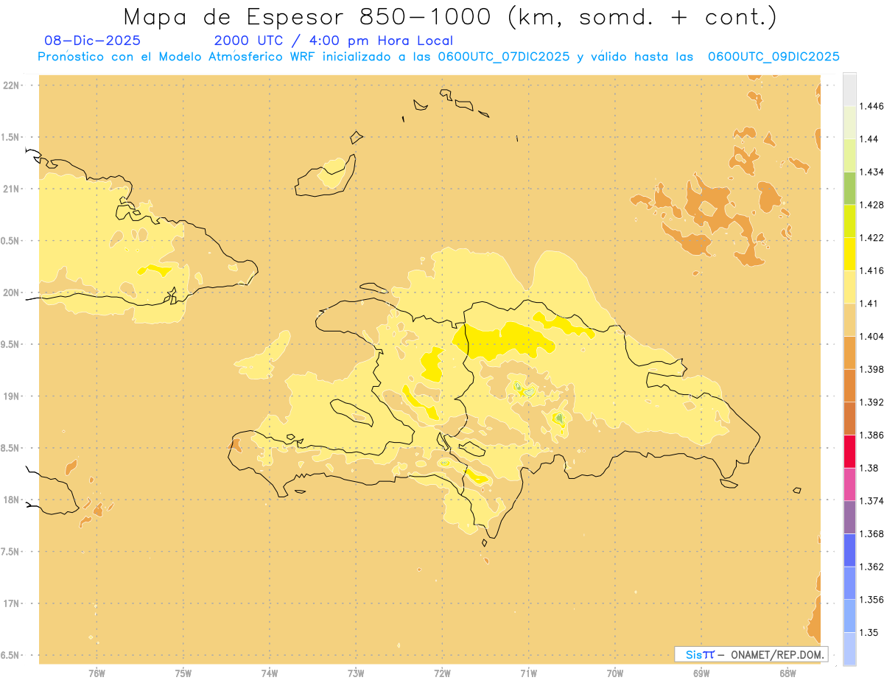884x683 pixels.
Task: Pick the pink legend swatch between 1.374 and 1.38
Action: tap(849, 484)
